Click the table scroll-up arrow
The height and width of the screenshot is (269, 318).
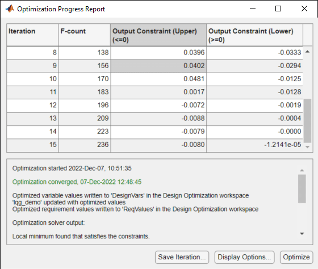click(x=307, y=52)
